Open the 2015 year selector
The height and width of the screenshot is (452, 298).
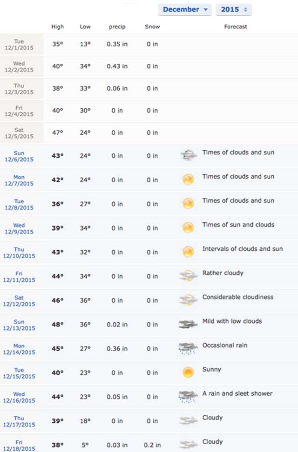[x=234, y=9]
